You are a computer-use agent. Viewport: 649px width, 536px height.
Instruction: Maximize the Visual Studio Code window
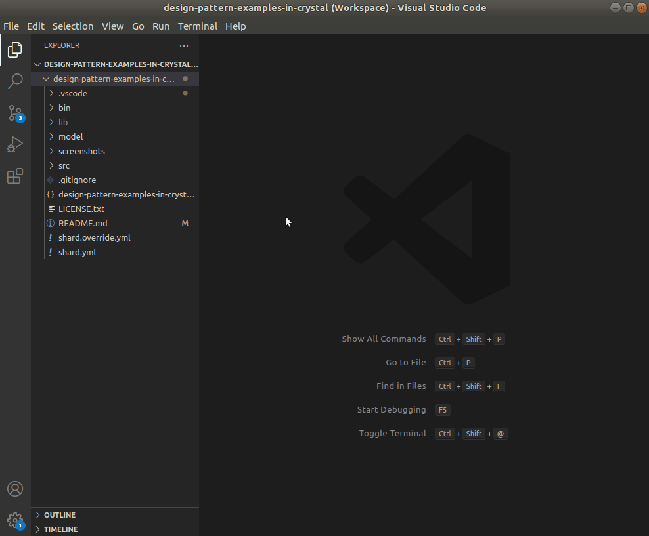628,8
